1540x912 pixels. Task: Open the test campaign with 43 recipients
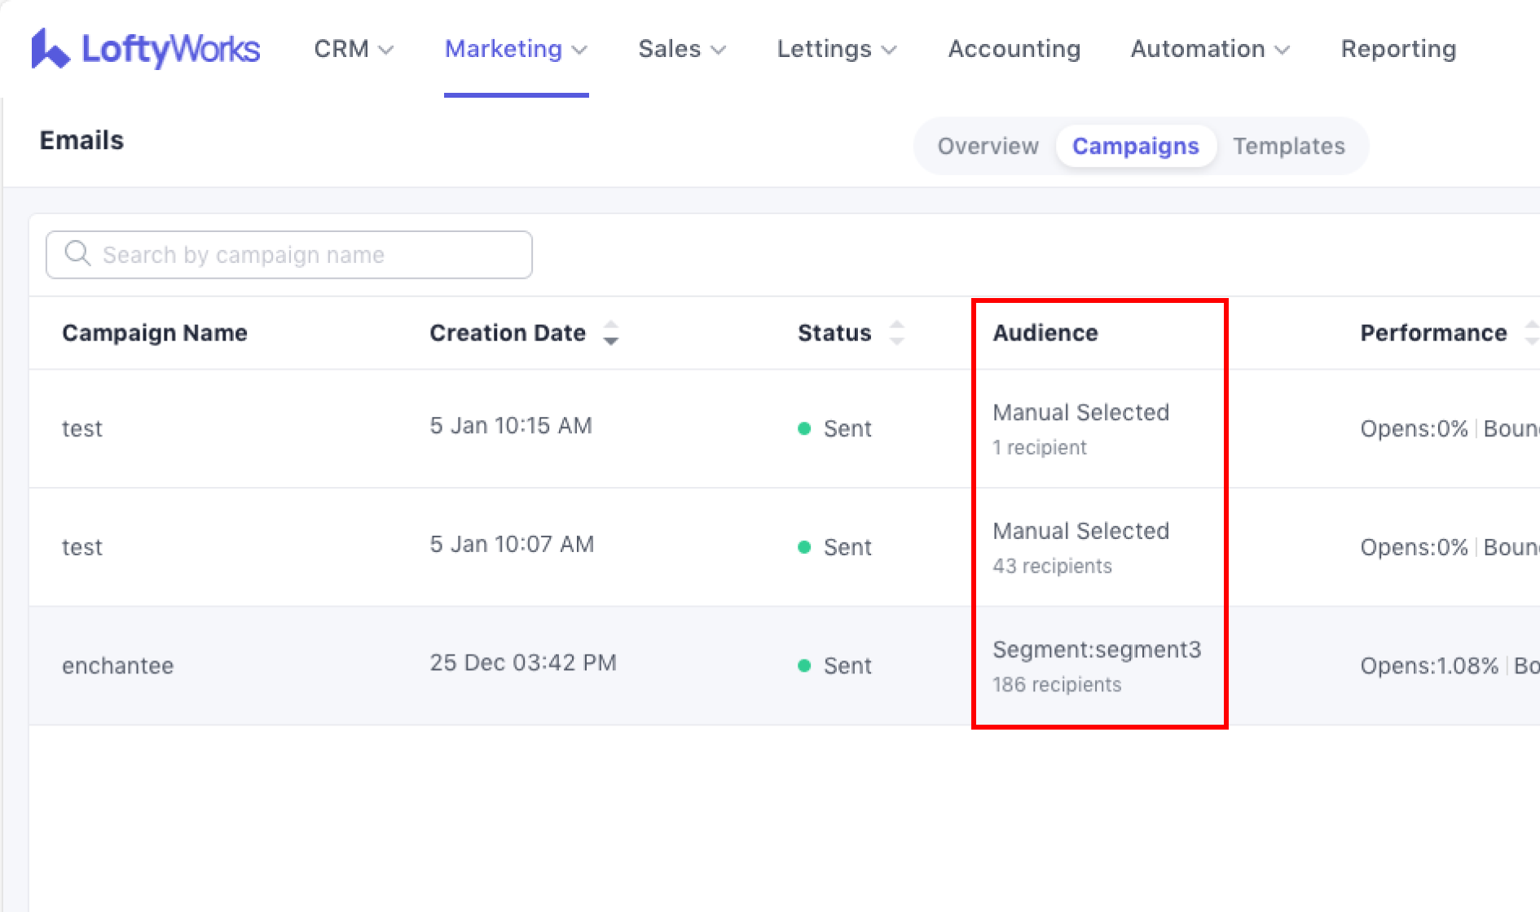(82, 547)
